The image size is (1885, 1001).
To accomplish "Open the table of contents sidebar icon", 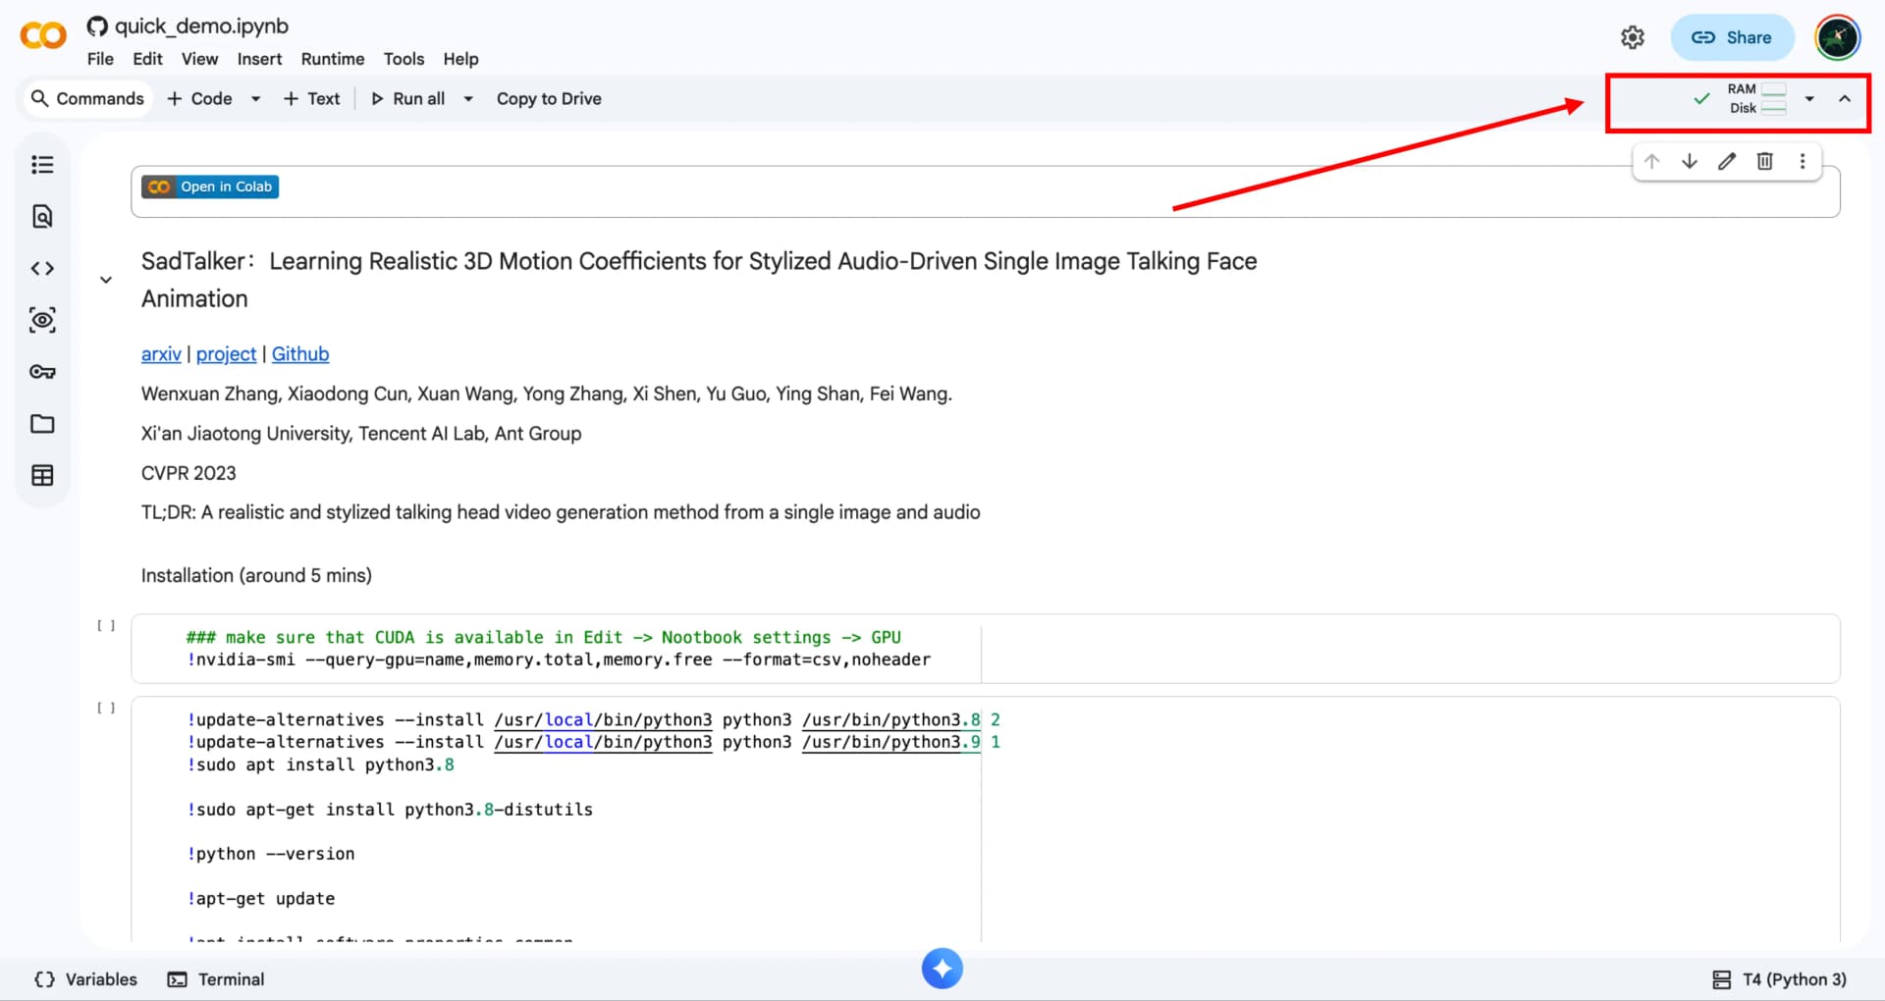I will pyautogui.click(x=42, y=165).
